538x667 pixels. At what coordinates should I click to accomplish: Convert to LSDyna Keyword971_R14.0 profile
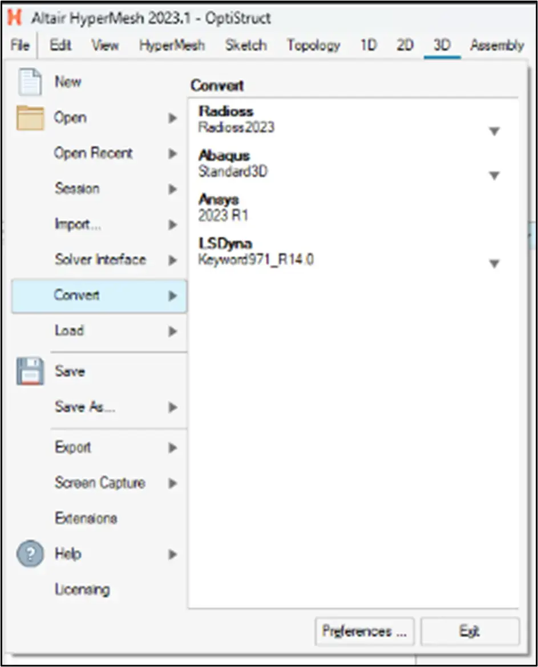[256, 252]
